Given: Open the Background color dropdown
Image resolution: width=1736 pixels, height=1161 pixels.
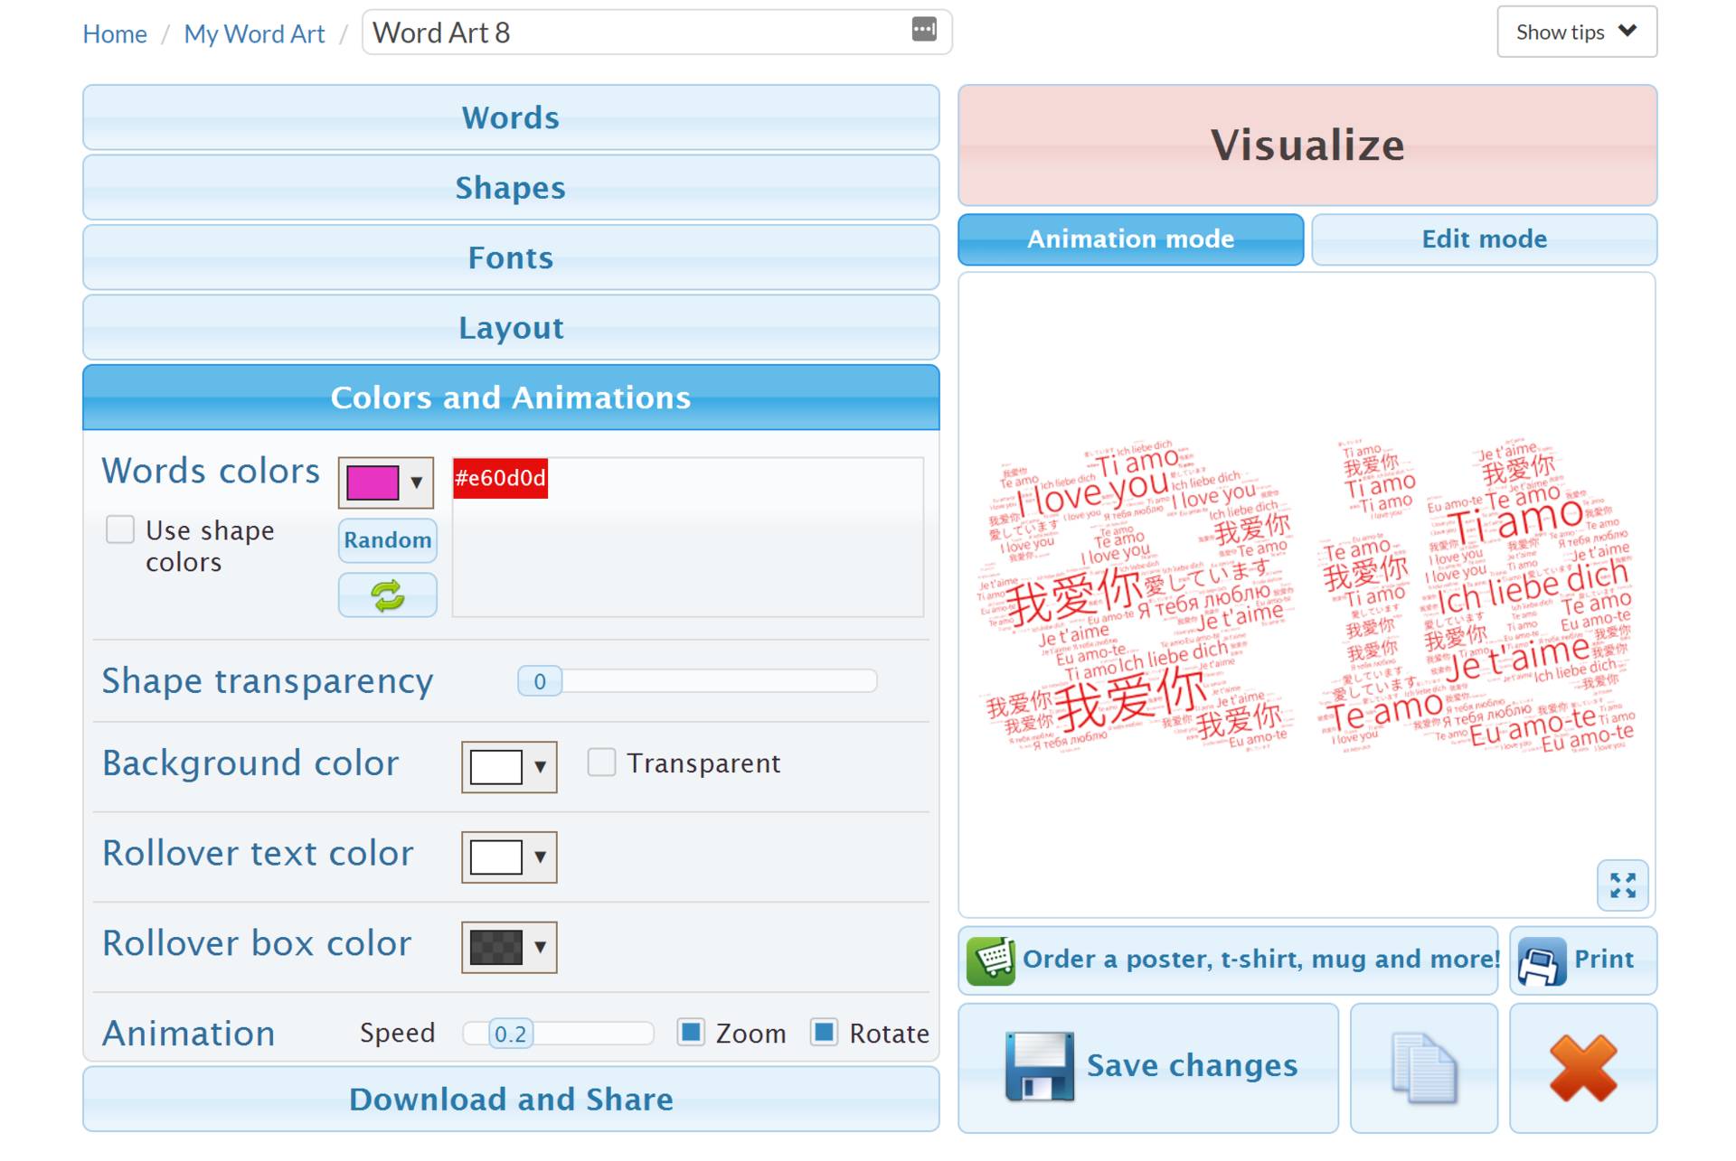Looking at the screenshot, I should [x=509, y=767].
